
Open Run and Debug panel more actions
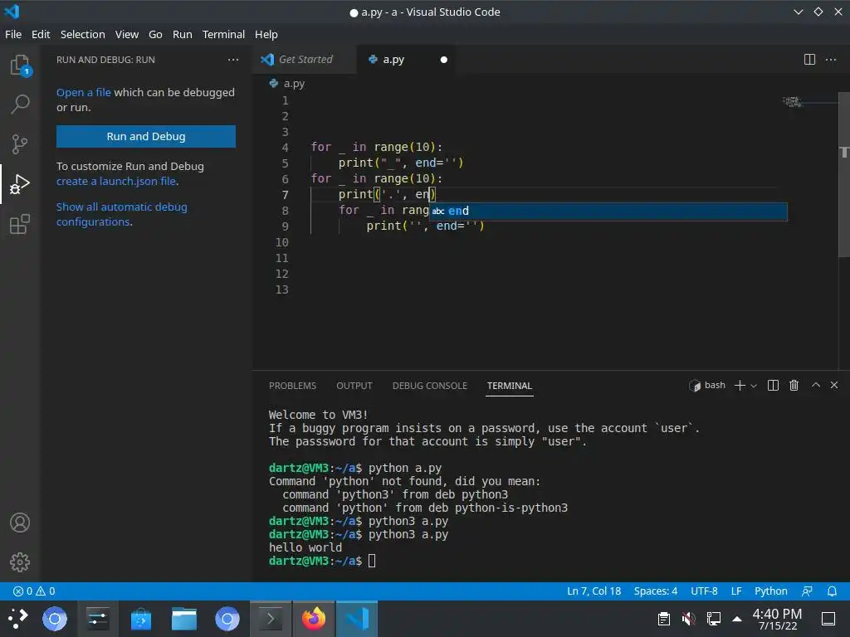click(x=233, y=60)
